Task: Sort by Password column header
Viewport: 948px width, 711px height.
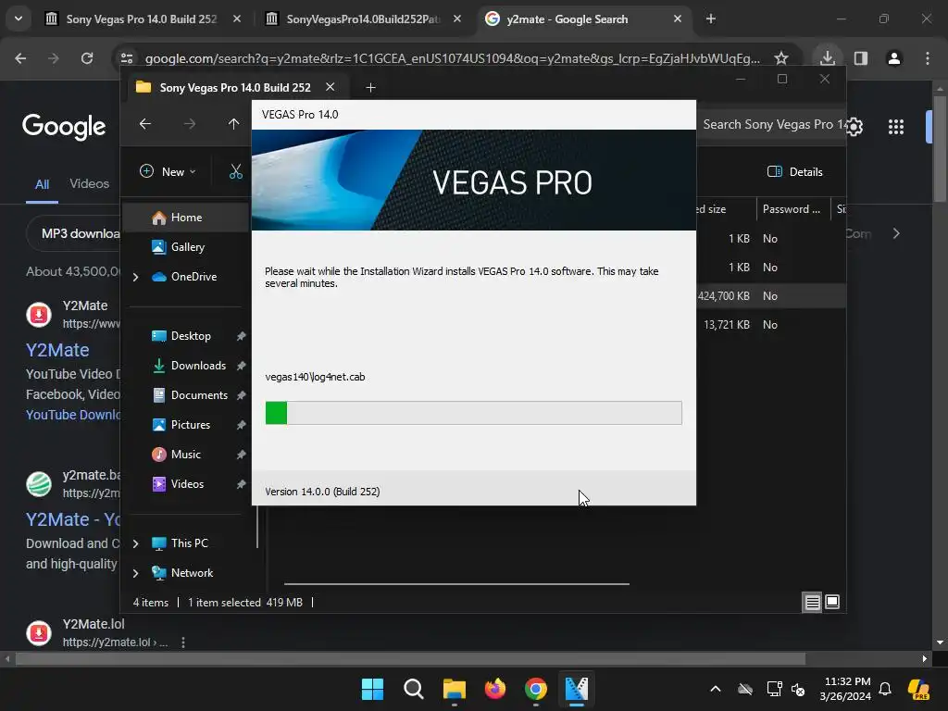Action: point(792,209)
